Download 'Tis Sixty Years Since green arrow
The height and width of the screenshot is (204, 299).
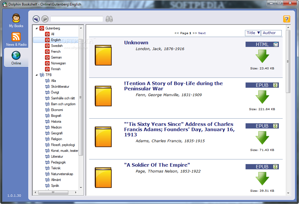click(x=262, y=138)
